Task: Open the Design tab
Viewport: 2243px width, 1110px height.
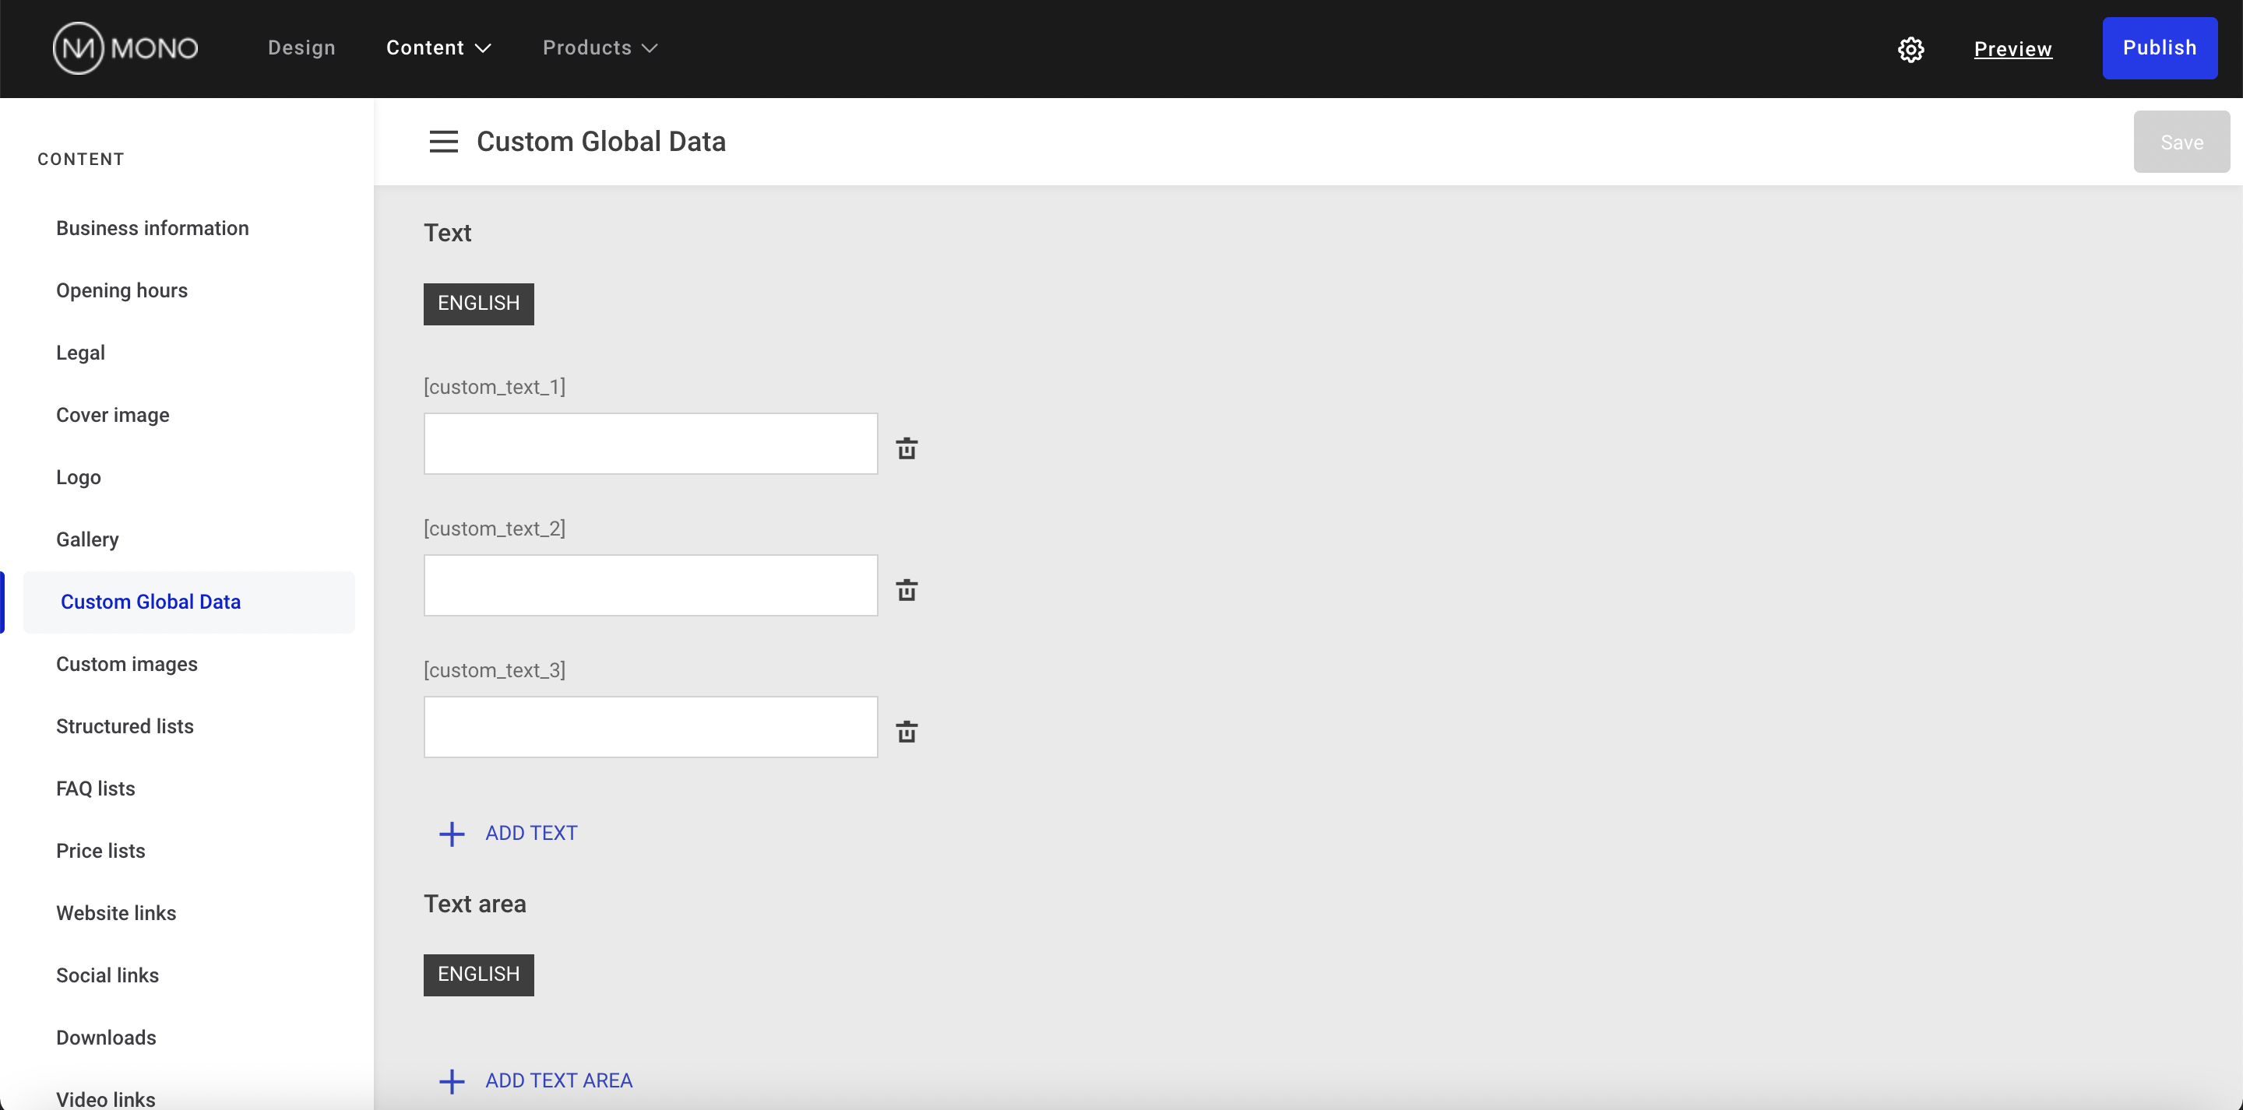Action: (301, 48)
